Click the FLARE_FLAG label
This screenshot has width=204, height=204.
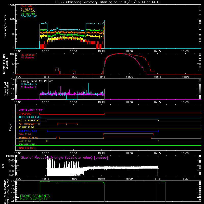[27, 127]
